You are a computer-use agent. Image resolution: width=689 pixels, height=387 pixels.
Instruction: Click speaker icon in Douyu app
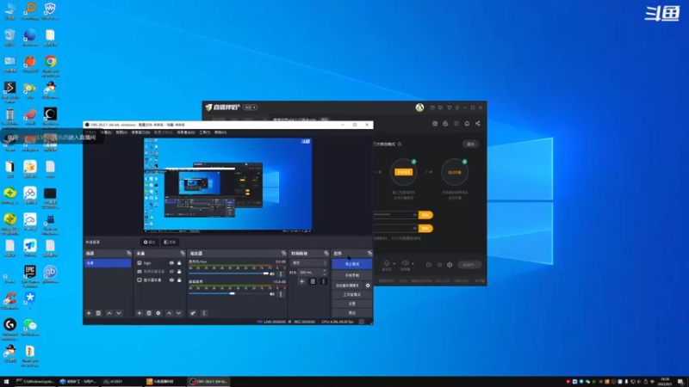click(405, 263)
